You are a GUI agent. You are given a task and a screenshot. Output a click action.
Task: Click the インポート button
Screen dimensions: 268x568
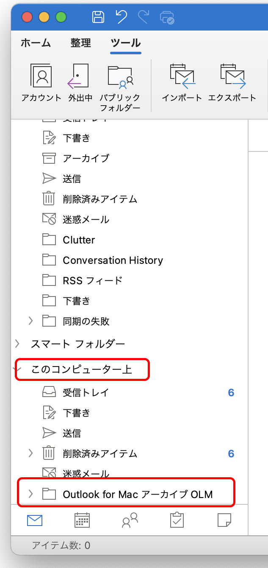(182, 83)
